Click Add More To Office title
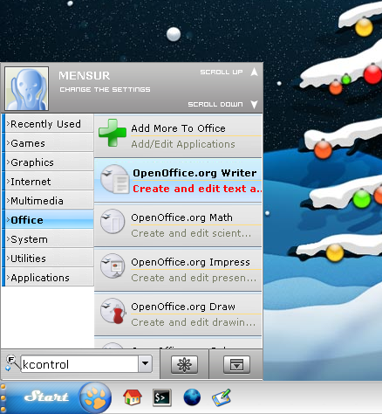This screenshot has width=382, height=414. [178, 128]
